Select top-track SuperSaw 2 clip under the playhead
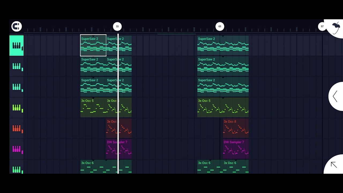This screenshot has height=193, width=343. (x=119, y=46)
